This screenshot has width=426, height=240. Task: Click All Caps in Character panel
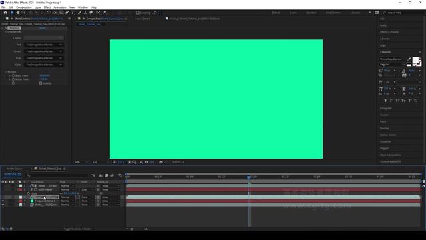397,101
